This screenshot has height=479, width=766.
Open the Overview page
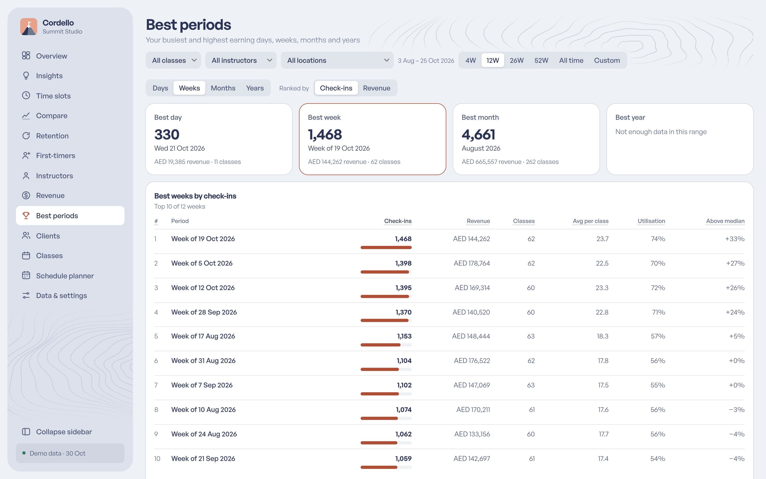pyautogui.click(x=70, y=56)
